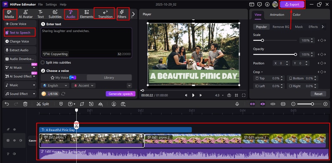Viewport: 332px width, 163px height.
Task: Mute the main video track audio
Action: pos(20,140)
